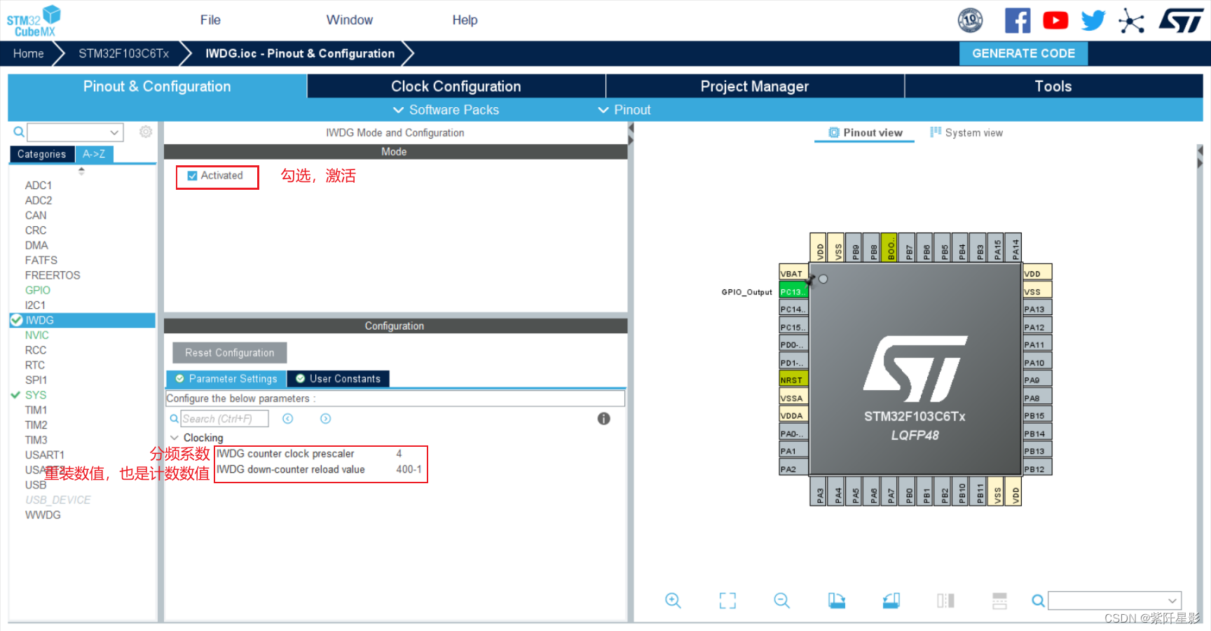1211x631 pixels.
Task: Select FREERTOS in the category list
Action: (53, 275)
